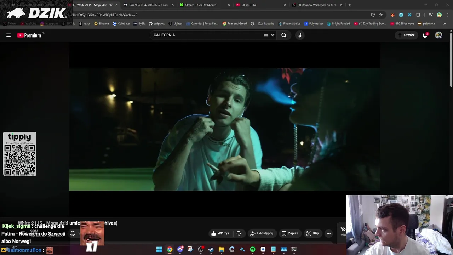Run the YouTube search magnifier button

point(284,35)
